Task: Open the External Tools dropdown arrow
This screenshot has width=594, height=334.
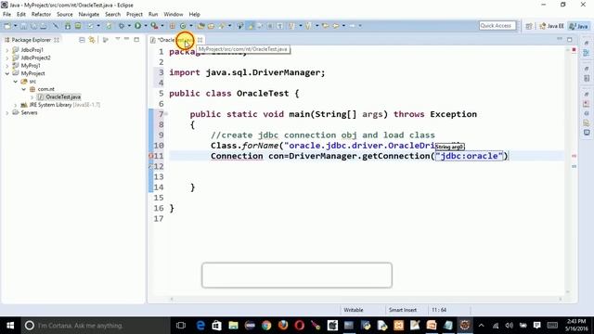Action: pyautogui.click(x=162, y=26)
